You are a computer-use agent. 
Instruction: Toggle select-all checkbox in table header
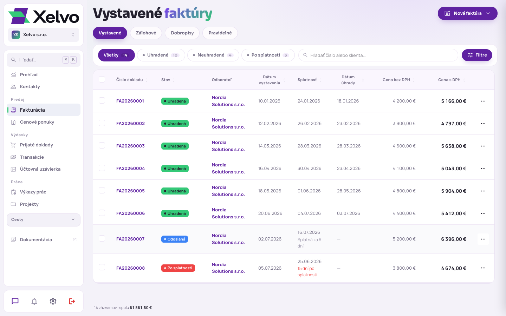102,79
